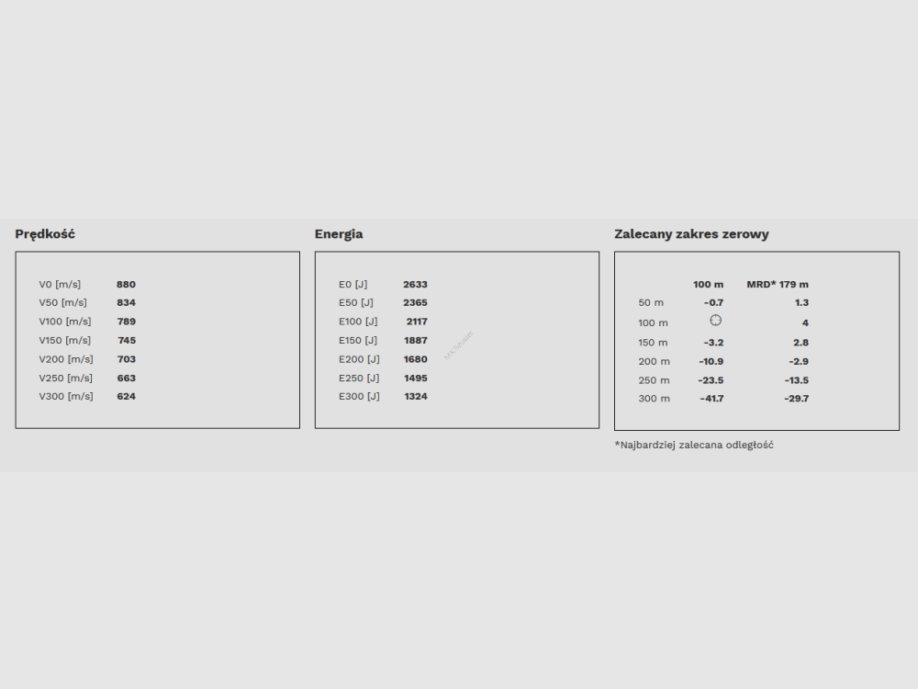This screenshot has width=918, height=689.
Task: Click the energy value "2365"
Action: (x=415, y=303)
